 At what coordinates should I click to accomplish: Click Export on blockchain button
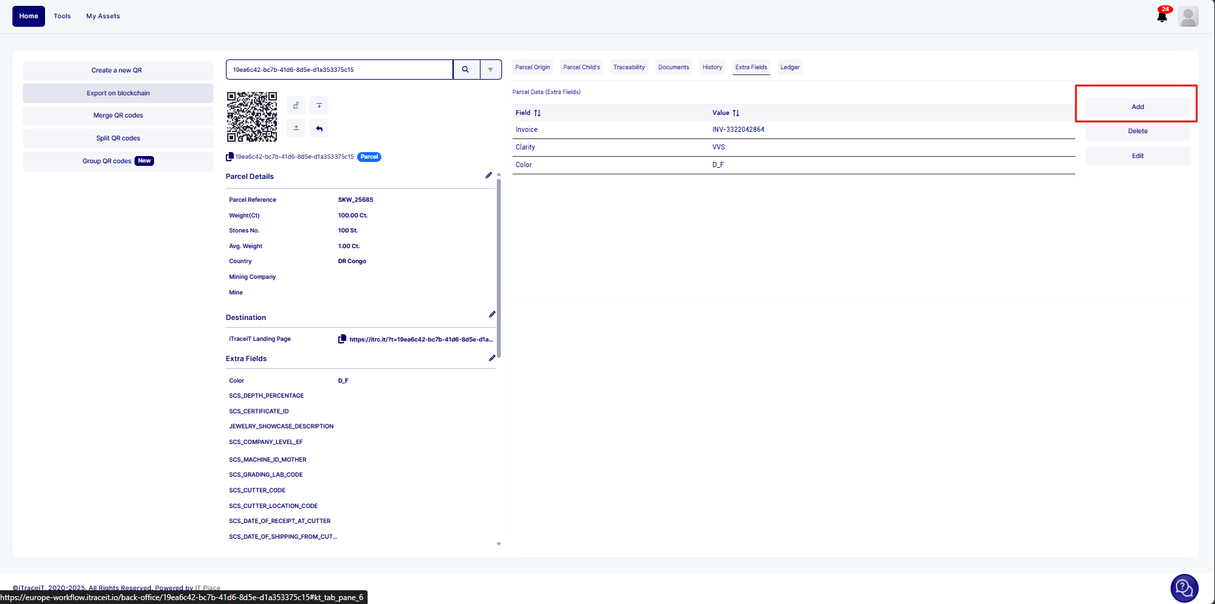tap(118, 93)
